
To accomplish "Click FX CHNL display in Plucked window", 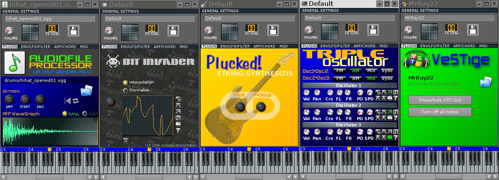I will pyautogui.click(x=251, y=28).
